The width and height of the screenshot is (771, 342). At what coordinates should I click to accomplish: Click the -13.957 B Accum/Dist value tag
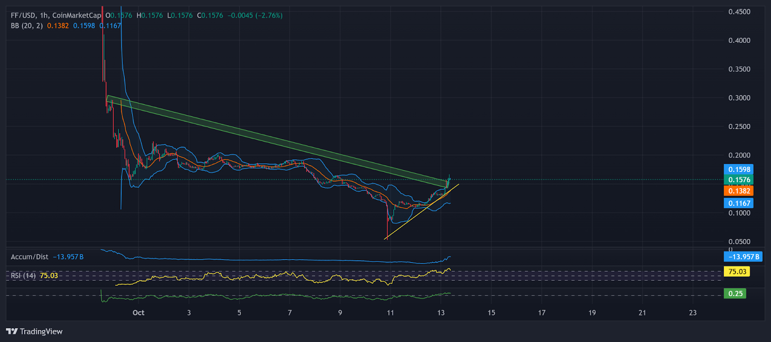[x=743, y=257]
